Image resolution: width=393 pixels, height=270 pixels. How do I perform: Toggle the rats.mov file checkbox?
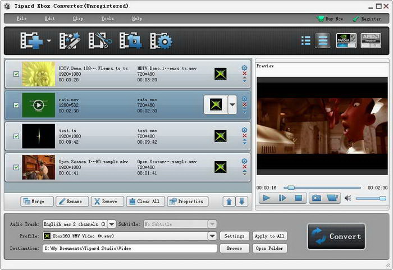point(16,105)
